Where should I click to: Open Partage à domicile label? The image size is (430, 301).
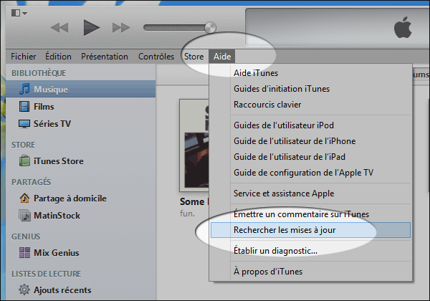[70, 199]
